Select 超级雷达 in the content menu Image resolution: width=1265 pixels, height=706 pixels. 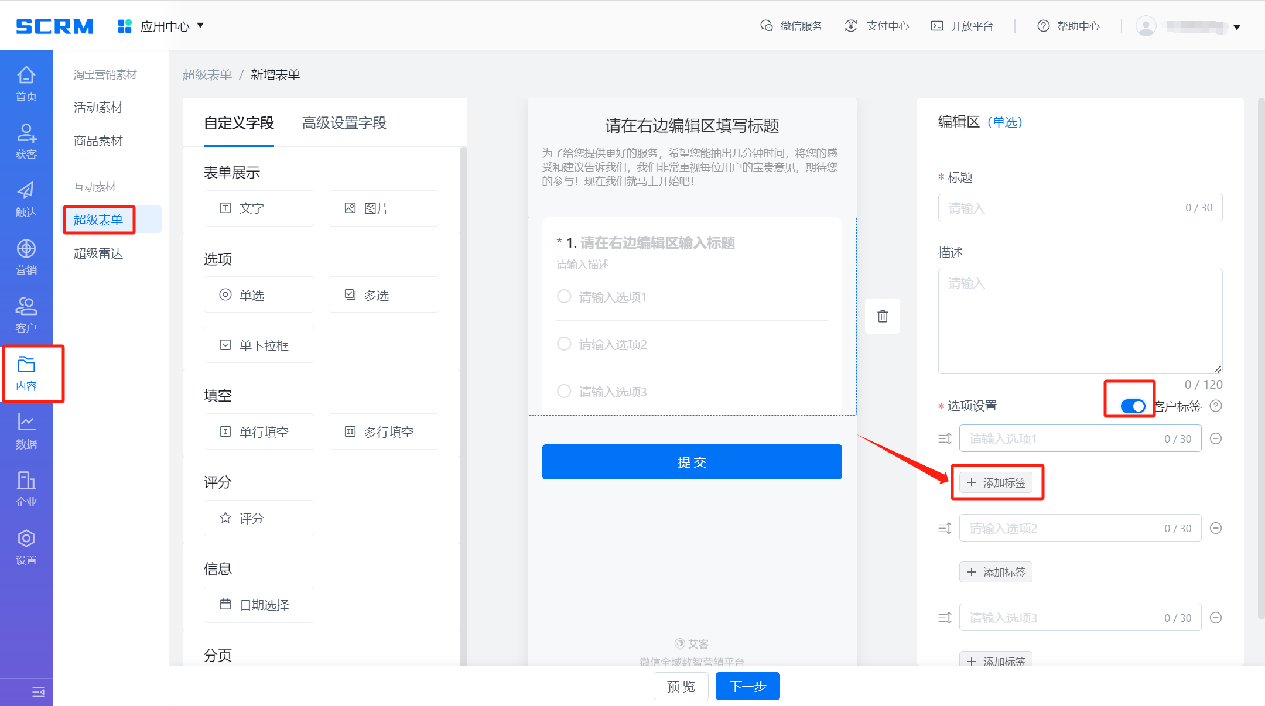98,253
